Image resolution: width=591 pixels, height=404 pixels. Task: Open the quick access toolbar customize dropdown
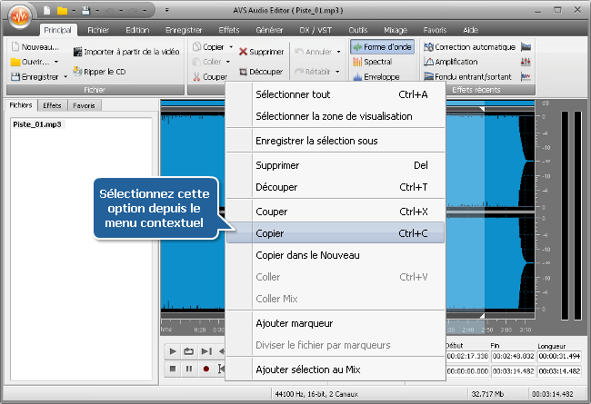(166, 11)
